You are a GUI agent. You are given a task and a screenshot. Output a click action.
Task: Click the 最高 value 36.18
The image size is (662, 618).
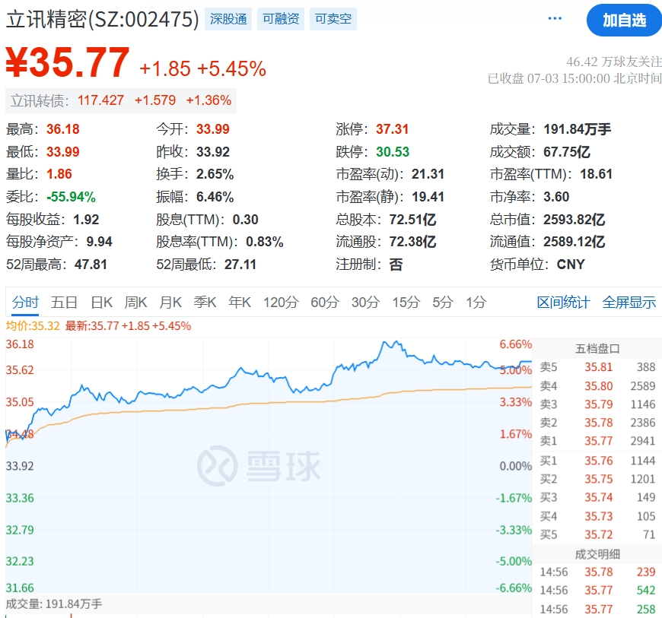tap(63, 129)
